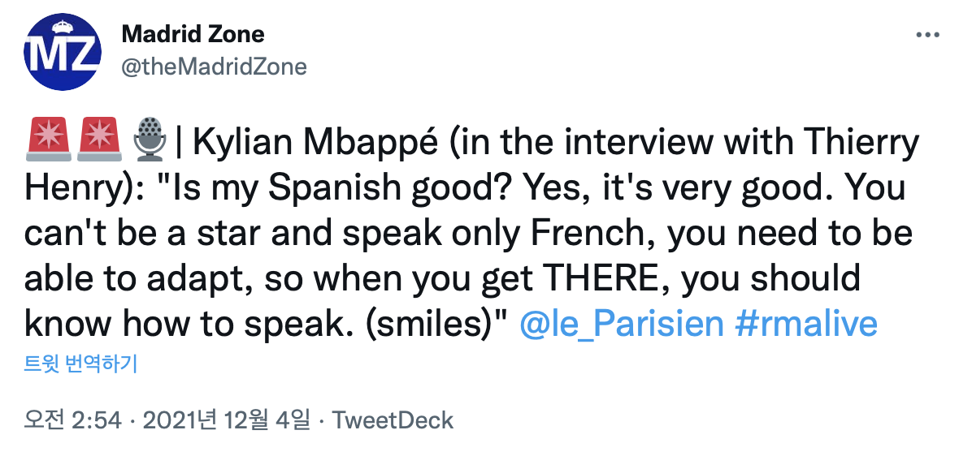Open the Madrid Zone display name
Screen dimensions: 959x456
[x=193, y=34]
